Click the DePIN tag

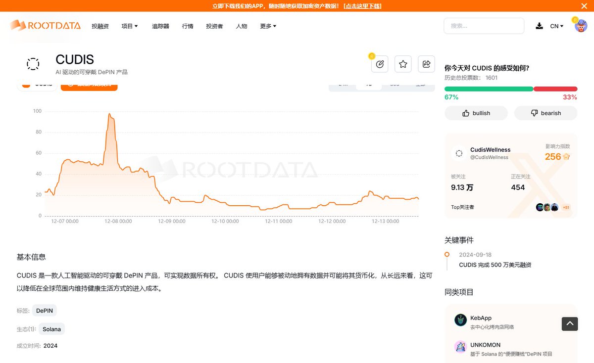click(x=45, y=311)
